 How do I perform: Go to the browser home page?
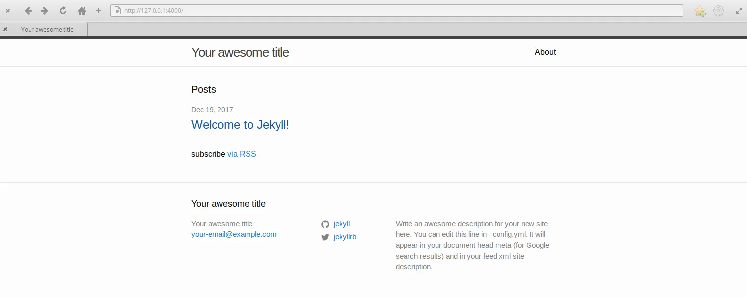82,10
